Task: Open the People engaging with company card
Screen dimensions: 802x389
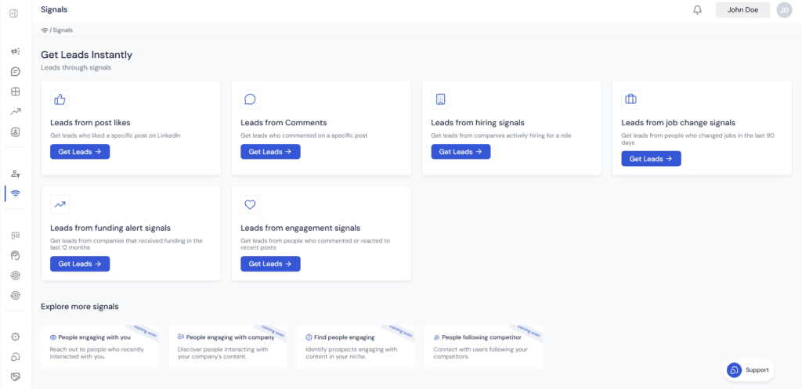Action: tap(228, 347)
